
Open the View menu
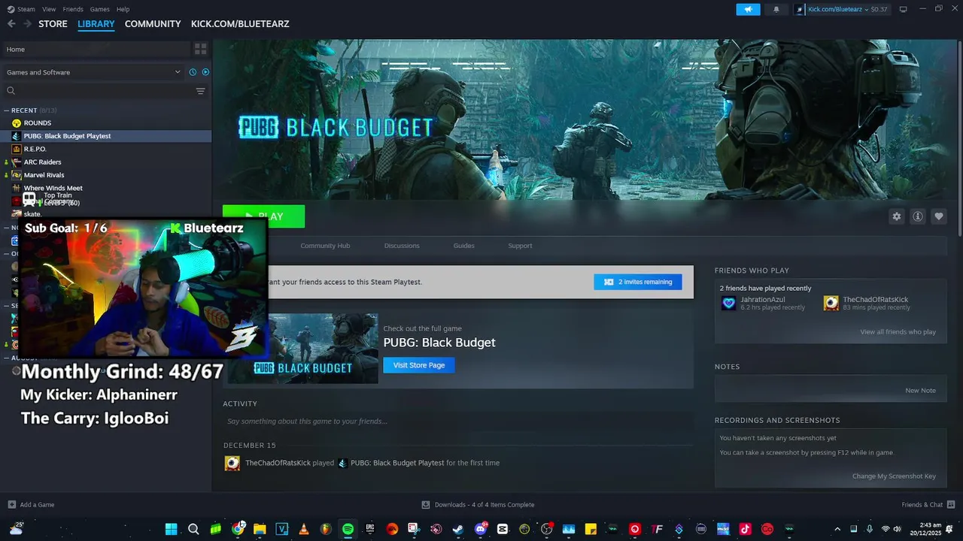point(49,9)
